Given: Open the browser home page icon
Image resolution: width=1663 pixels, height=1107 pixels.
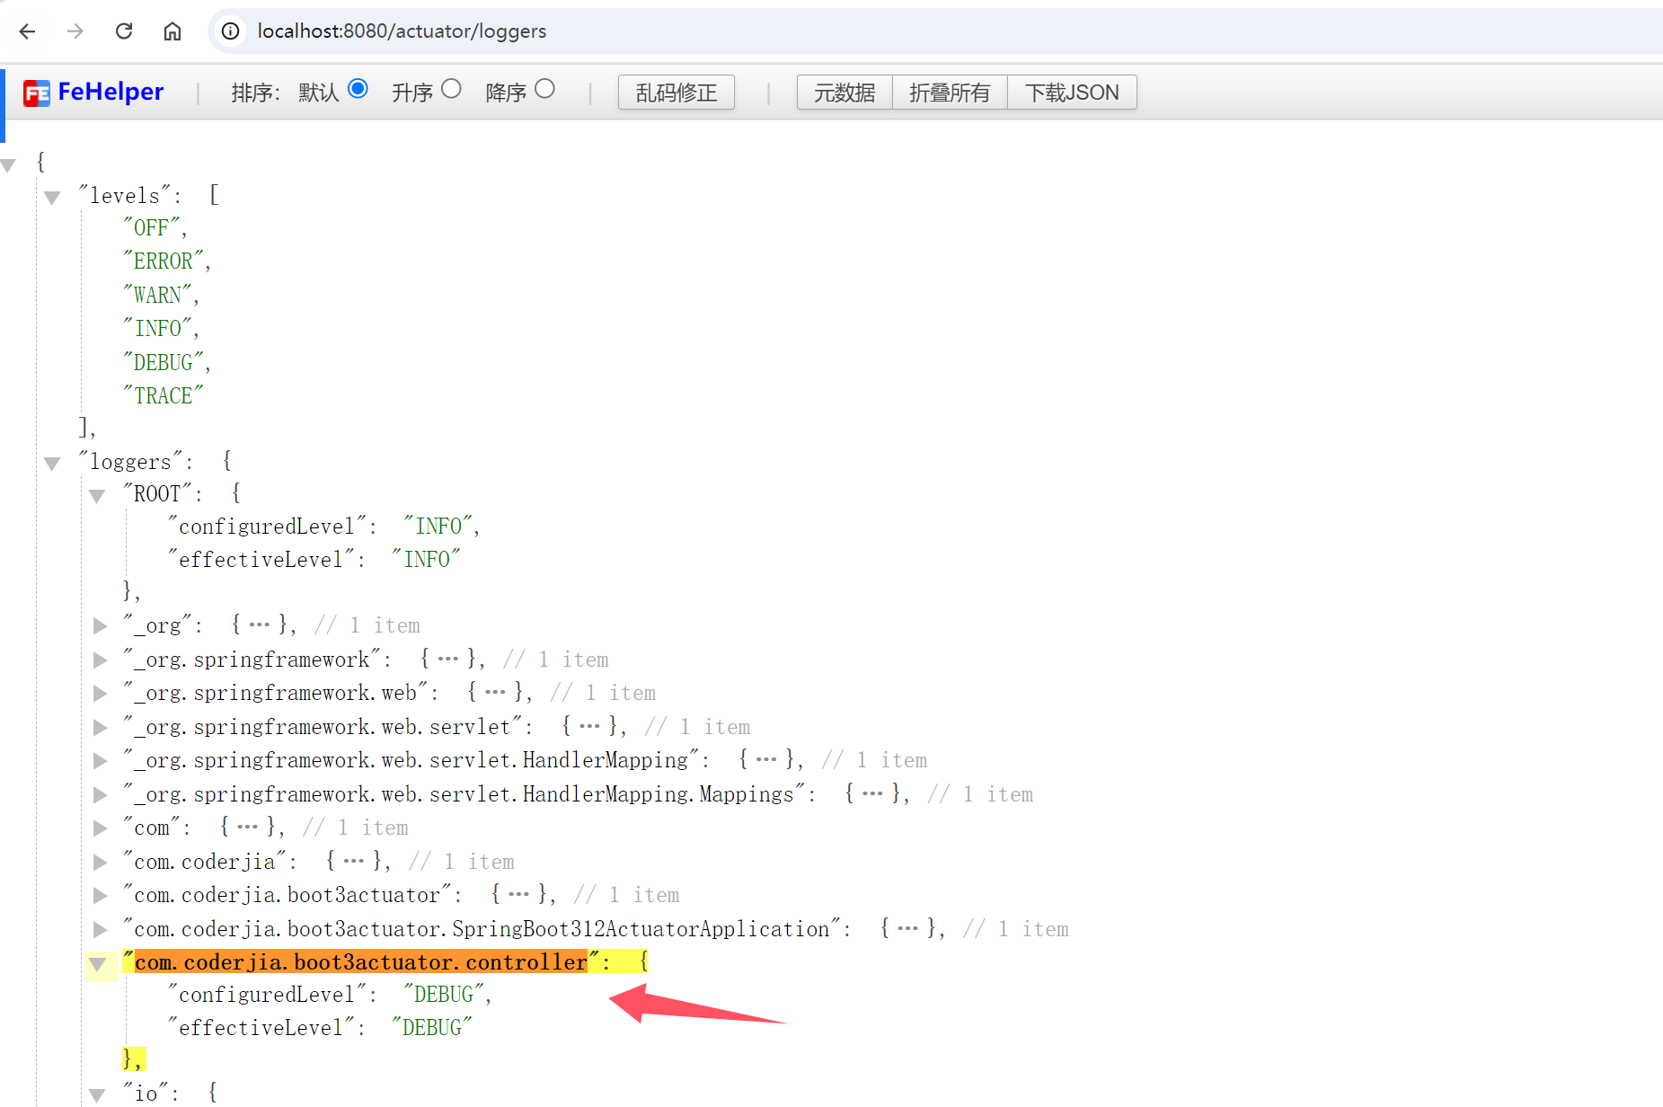Looking at the screenshot, I should tap(172, 31).
